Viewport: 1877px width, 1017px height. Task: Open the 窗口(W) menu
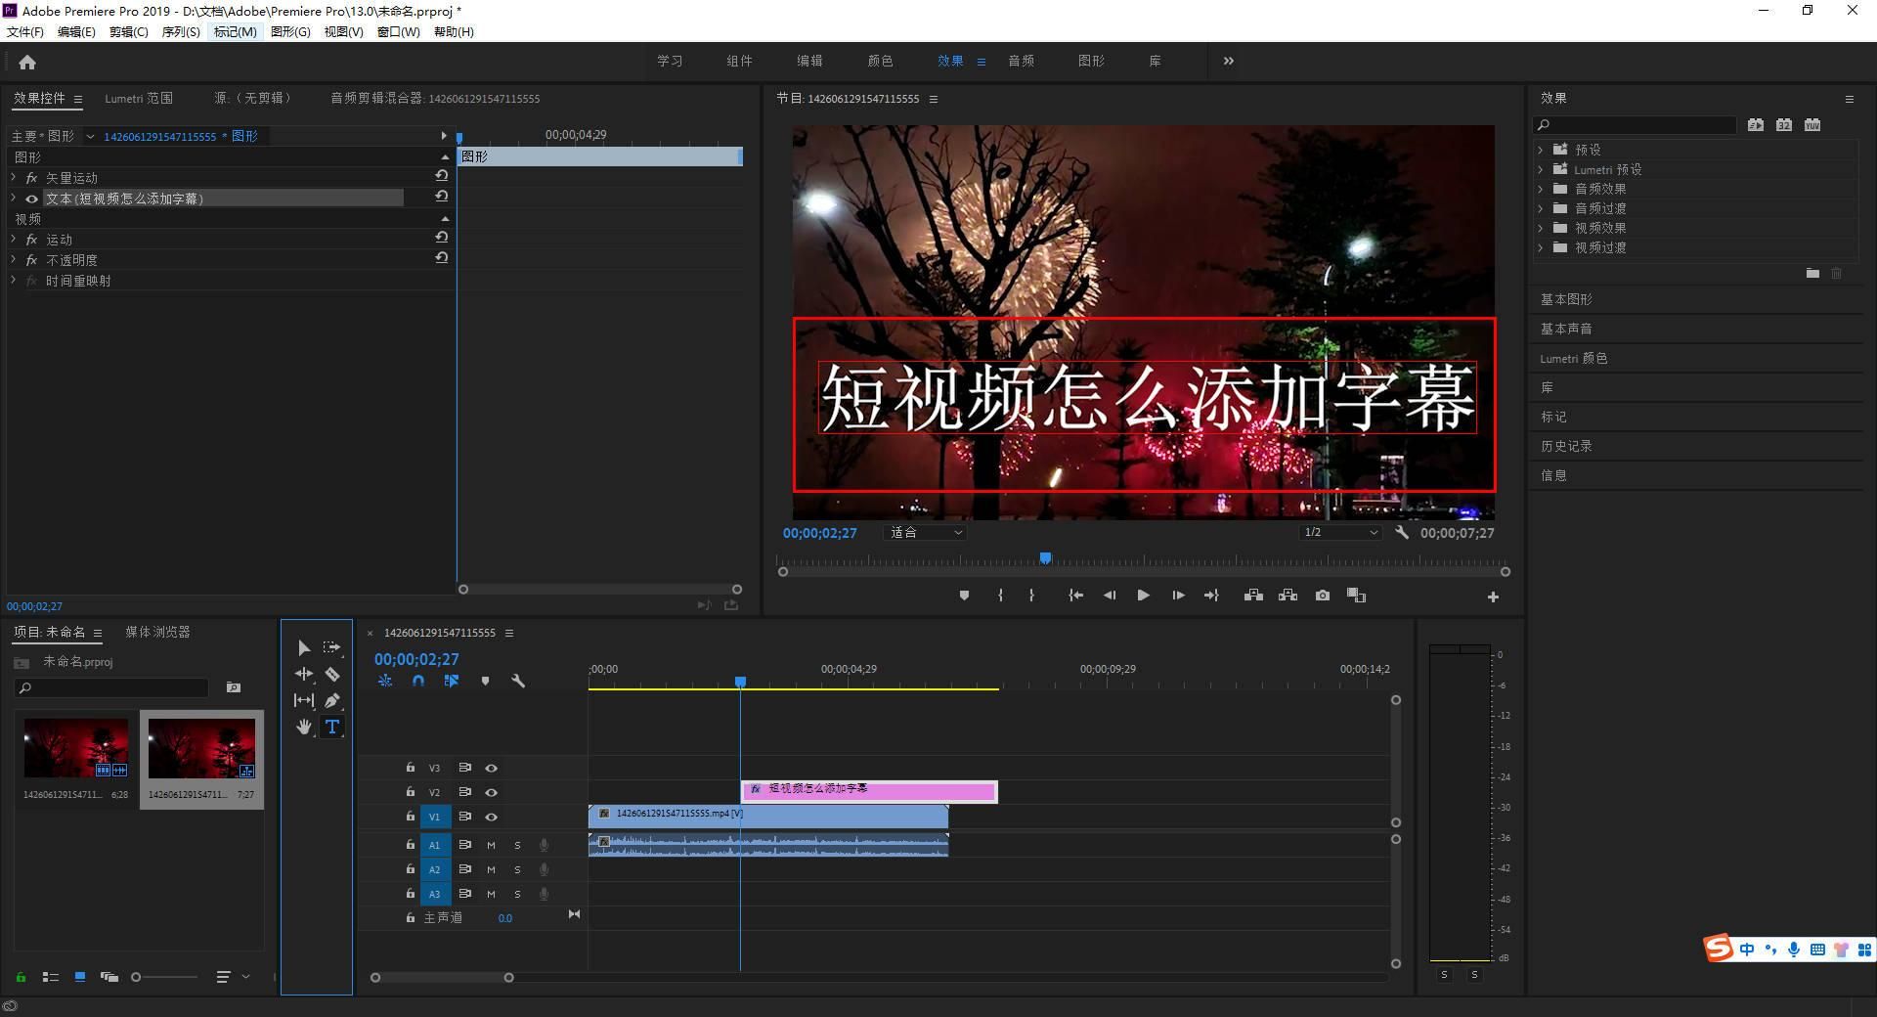(399, 31)
